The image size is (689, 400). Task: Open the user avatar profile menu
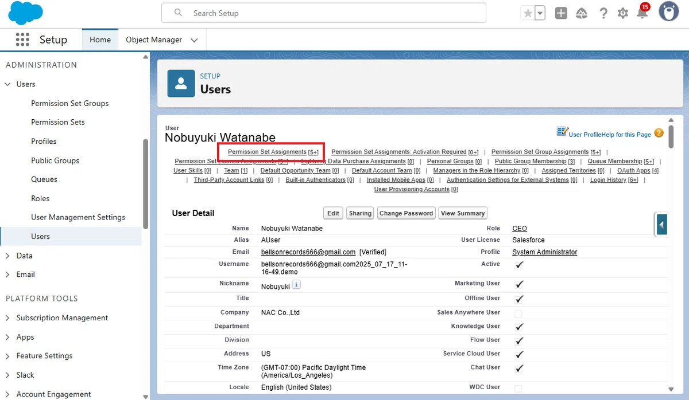(668, 12)
